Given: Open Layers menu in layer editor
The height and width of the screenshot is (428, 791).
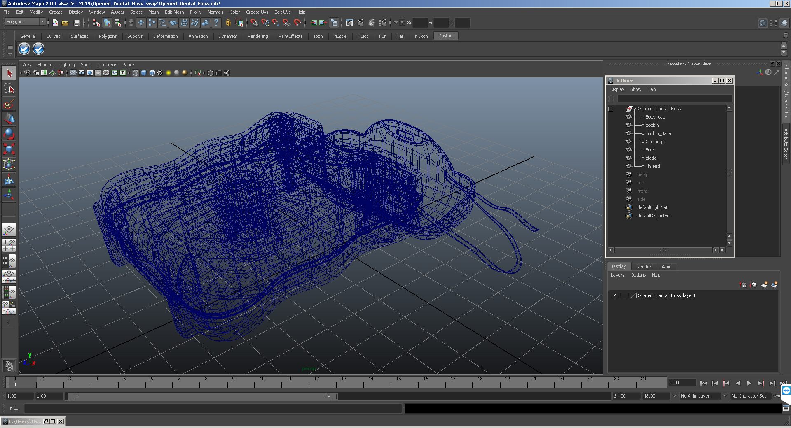Looking at the screenshot, I should pos(617,275).
